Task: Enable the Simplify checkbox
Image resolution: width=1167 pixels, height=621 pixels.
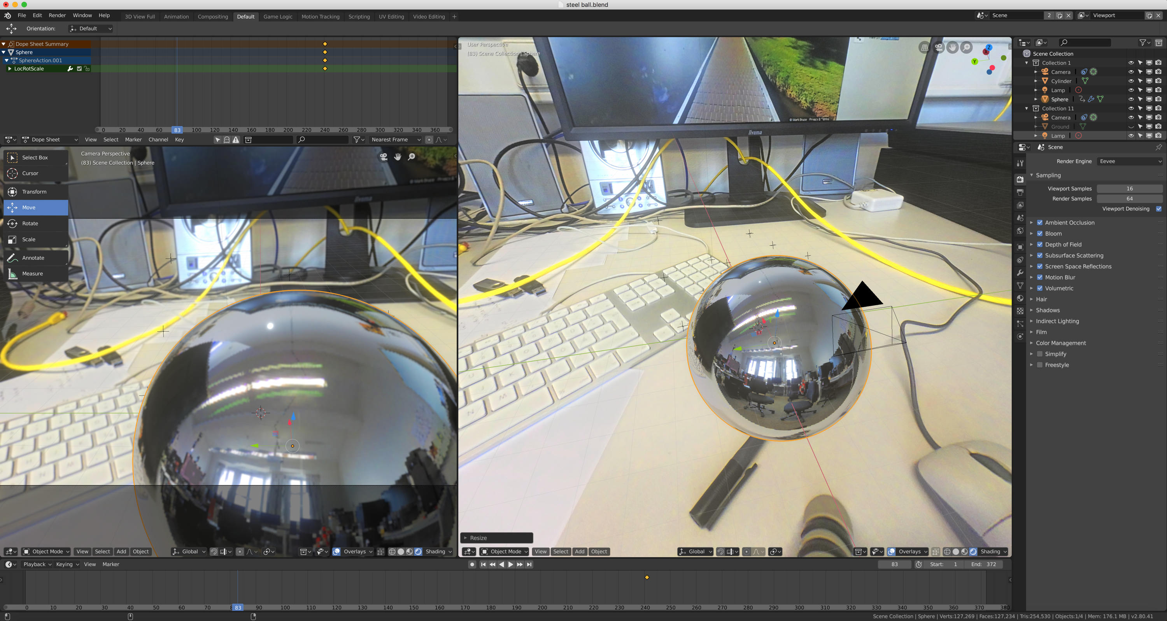Action: (x=1040, y=354)
